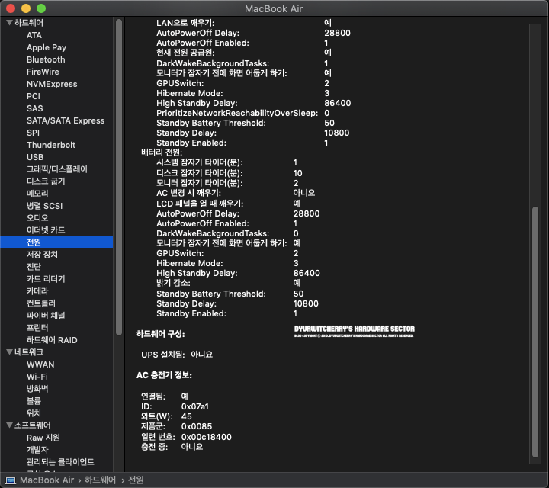Click the 일련 번호 value 0x00c18400
The height and width of the screenshot is (488, 549).
206,437
